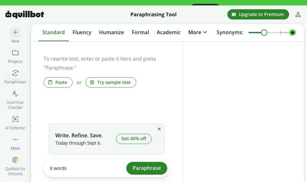
Task: Click Try sample text button
Action: (x=111, y=82)
